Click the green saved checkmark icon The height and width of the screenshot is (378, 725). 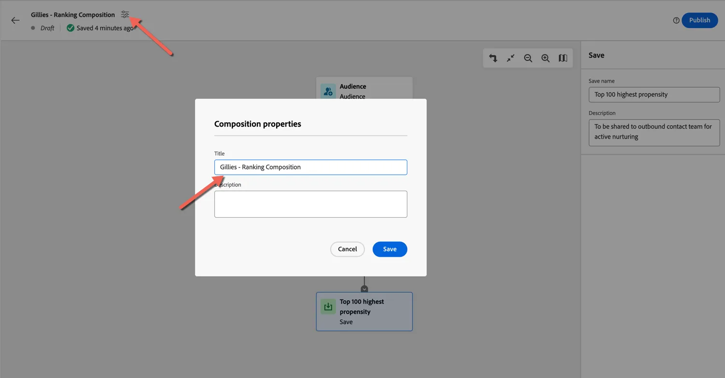70,28
